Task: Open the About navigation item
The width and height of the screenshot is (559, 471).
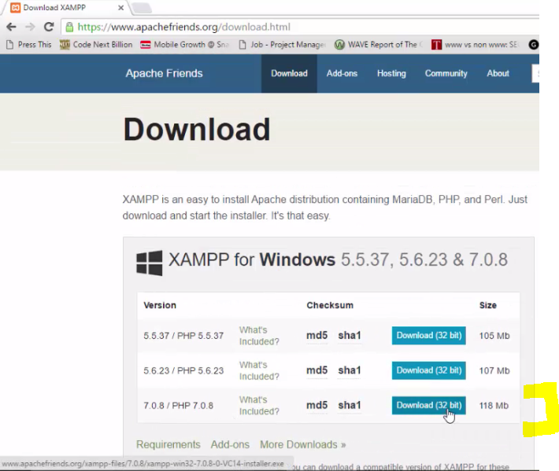Action: [498, 74]
